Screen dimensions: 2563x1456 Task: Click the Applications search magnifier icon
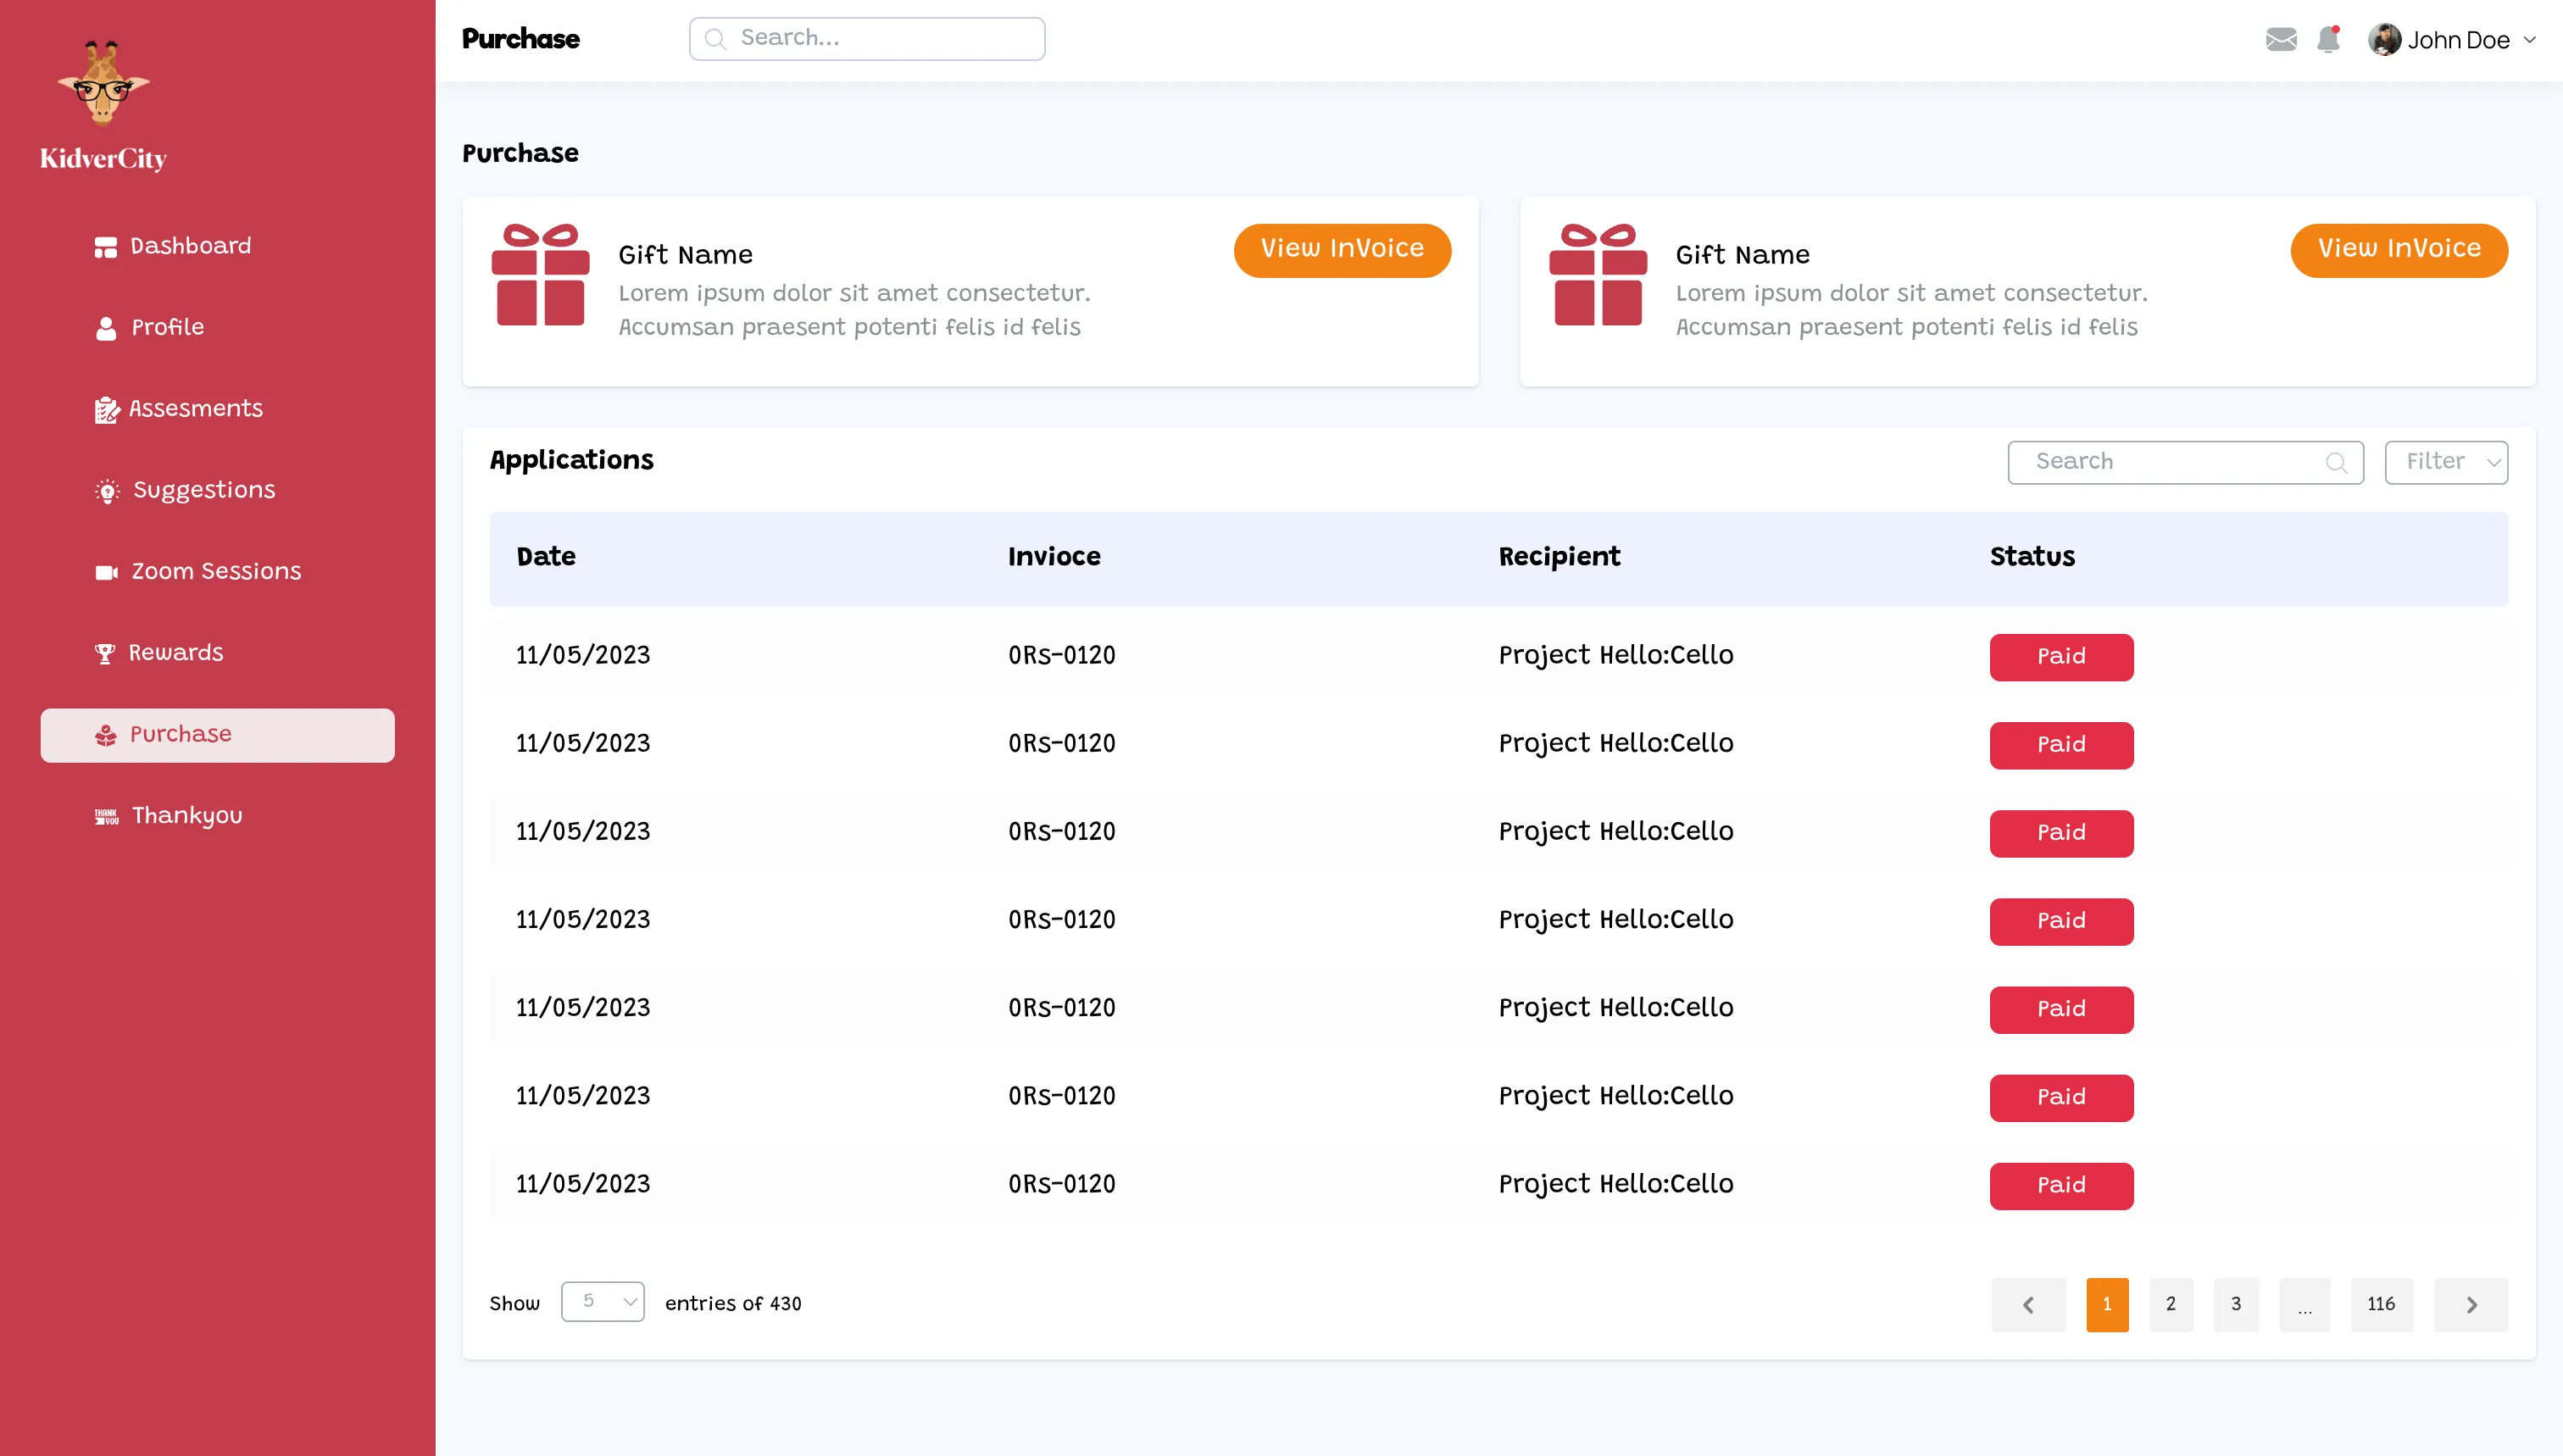pyautogui.click(x=2336, y=462)
